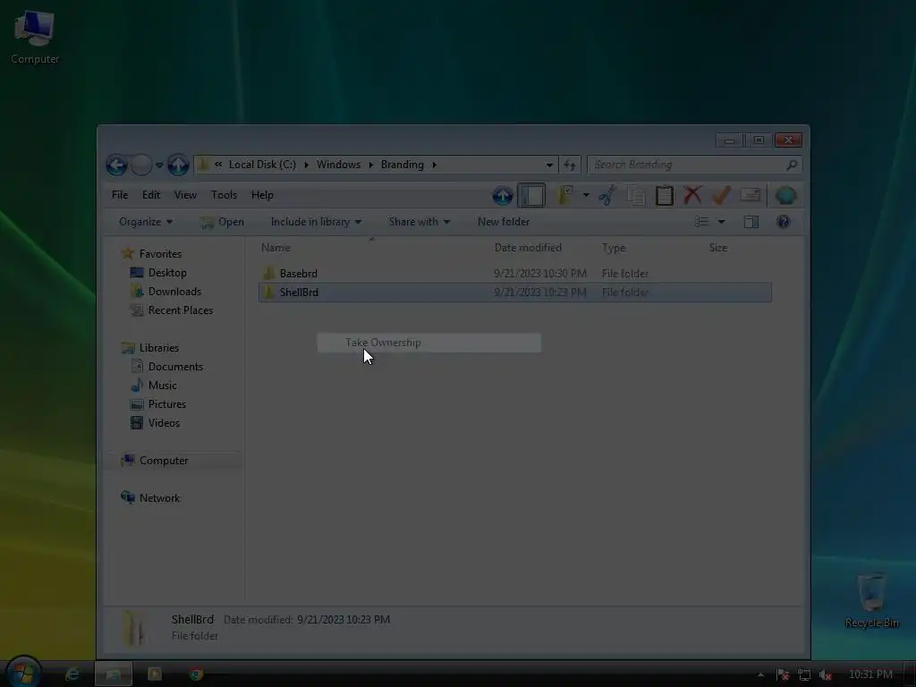This screenshot has width=916, height=687.
Task: Click in the Search Branding field
Action: pos(686,165)
